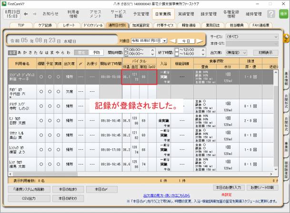Image resolution: width=290 pixels, height=213 pixels.
Task: Go to previous day with left arrow
Action: [173, 41]
